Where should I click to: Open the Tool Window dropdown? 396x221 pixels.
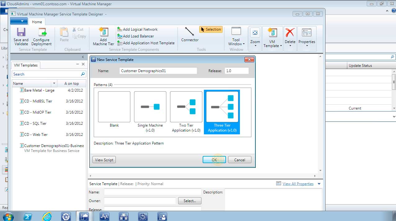(236, 37)
